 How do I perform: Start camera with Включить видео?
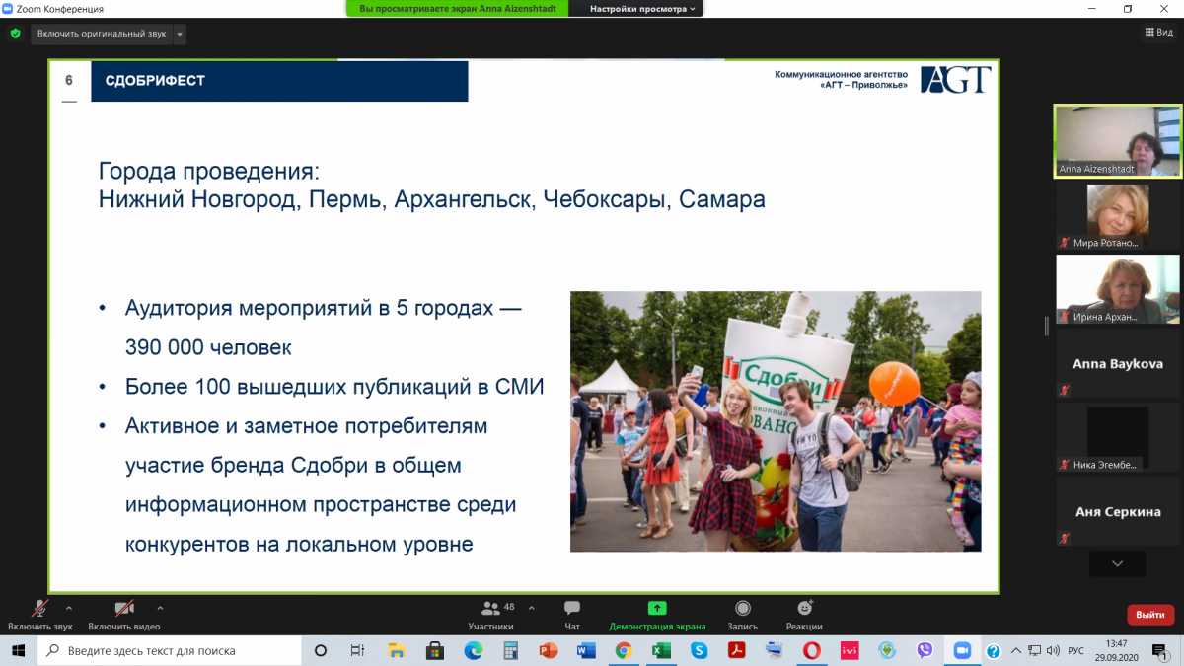click(124, 614)
